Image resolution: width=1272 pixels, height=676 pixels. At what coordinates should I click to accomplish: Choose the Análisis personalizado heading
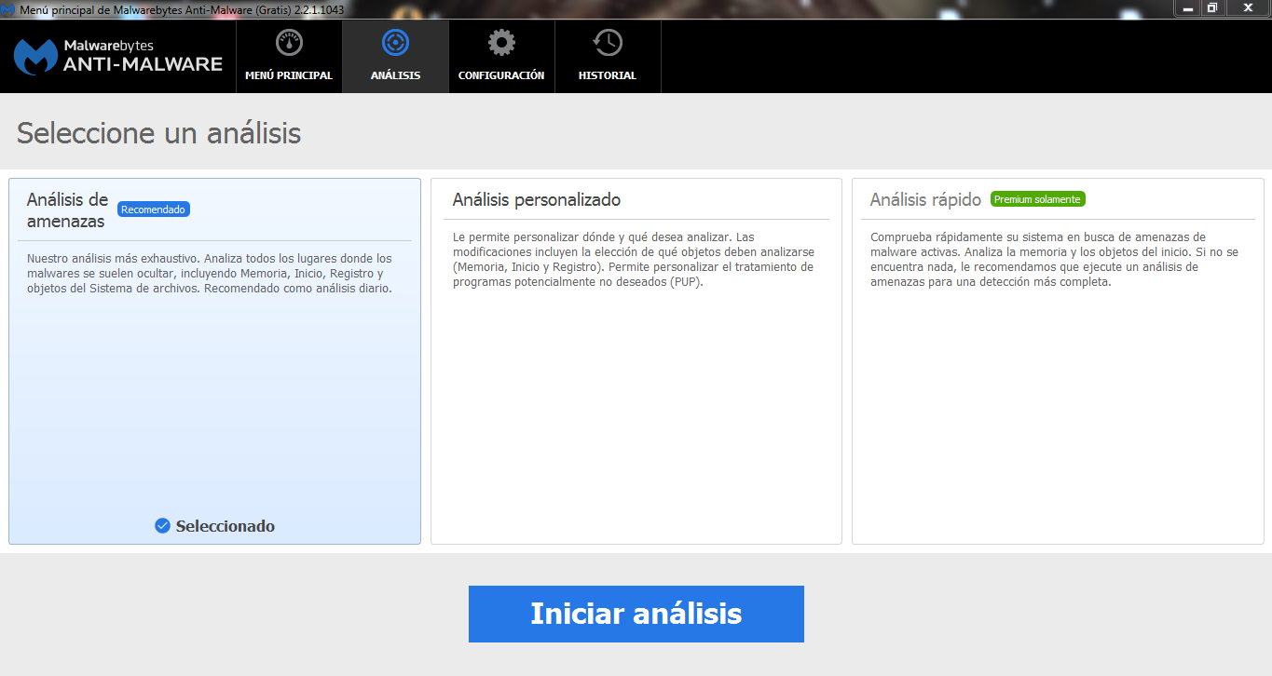537,200
